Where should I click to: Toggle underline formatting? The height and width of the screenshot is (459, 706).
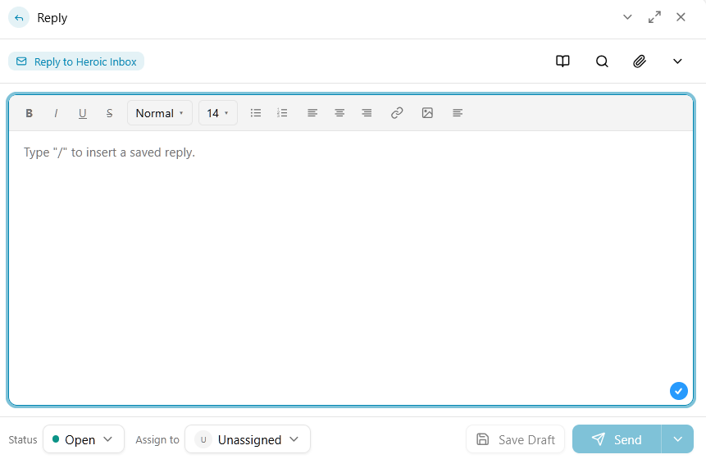coord(82,113)
